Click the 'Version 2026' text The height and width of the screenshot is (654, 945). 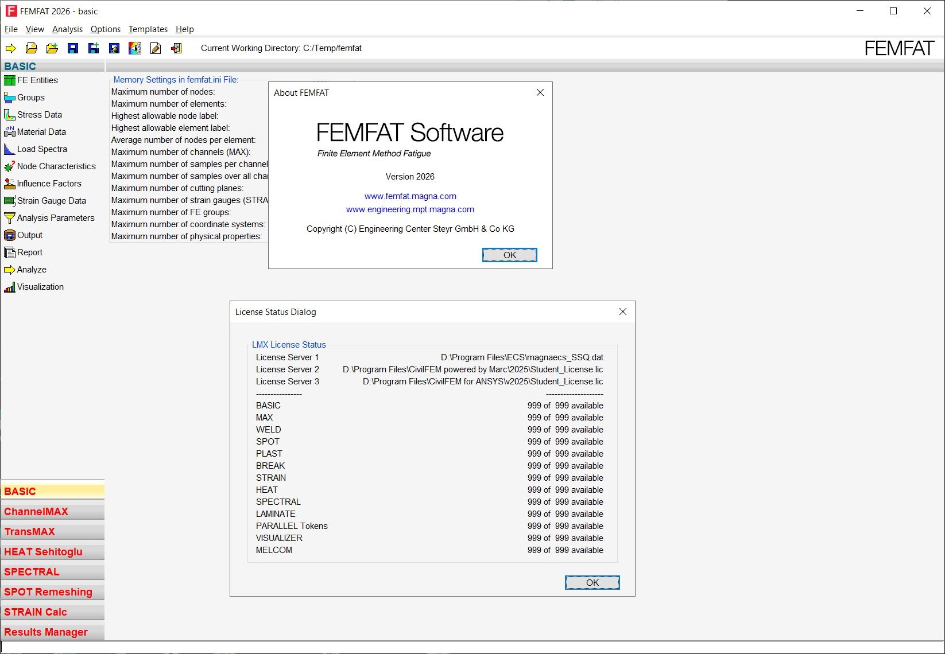pyautogui.click(x=410, y=177)
